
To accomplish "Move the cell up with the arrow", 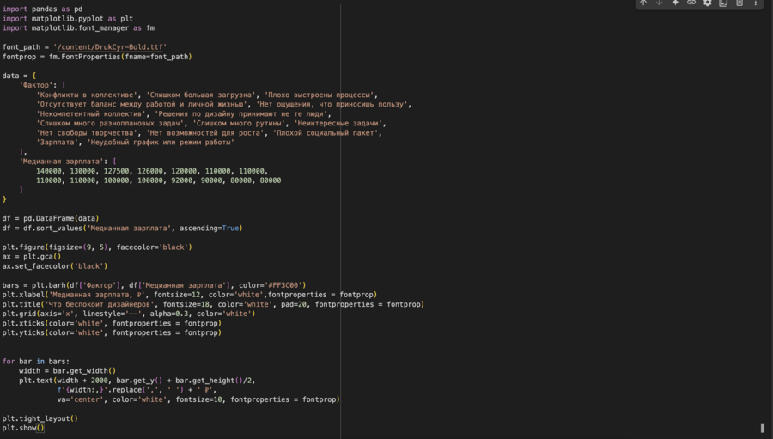I will [643, 3].
